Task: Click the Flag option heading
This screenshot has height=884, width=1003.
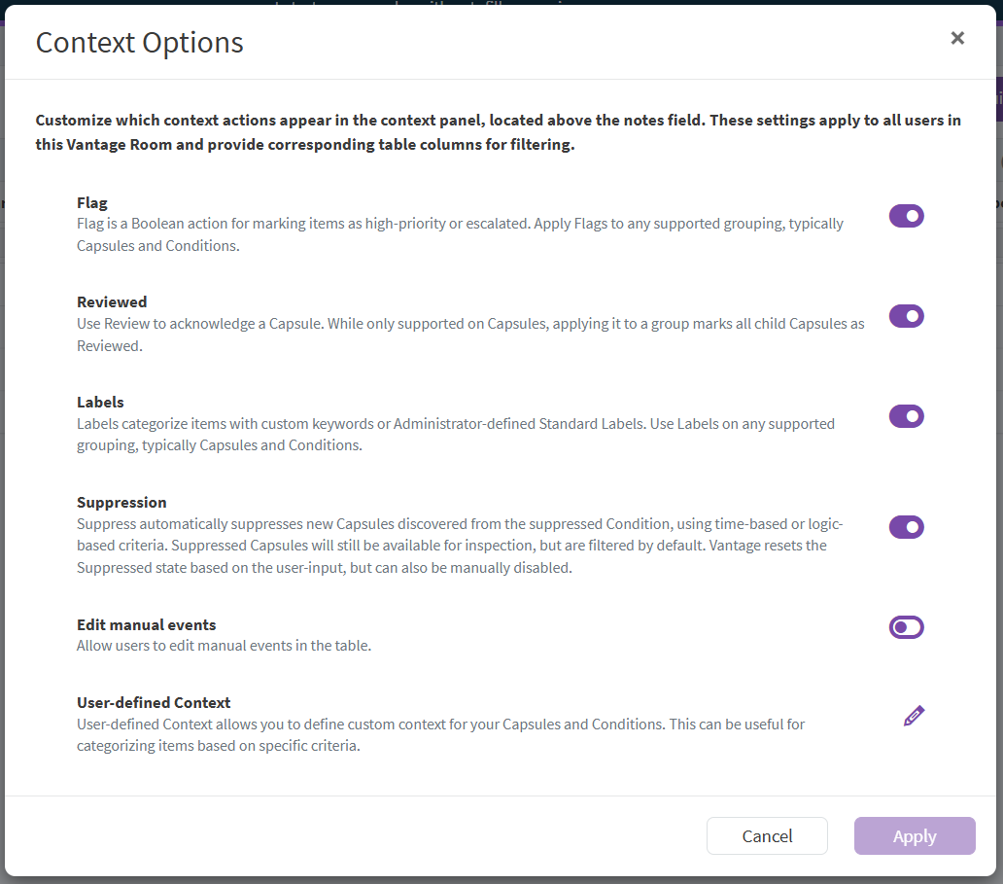Action: coord(92,203)
